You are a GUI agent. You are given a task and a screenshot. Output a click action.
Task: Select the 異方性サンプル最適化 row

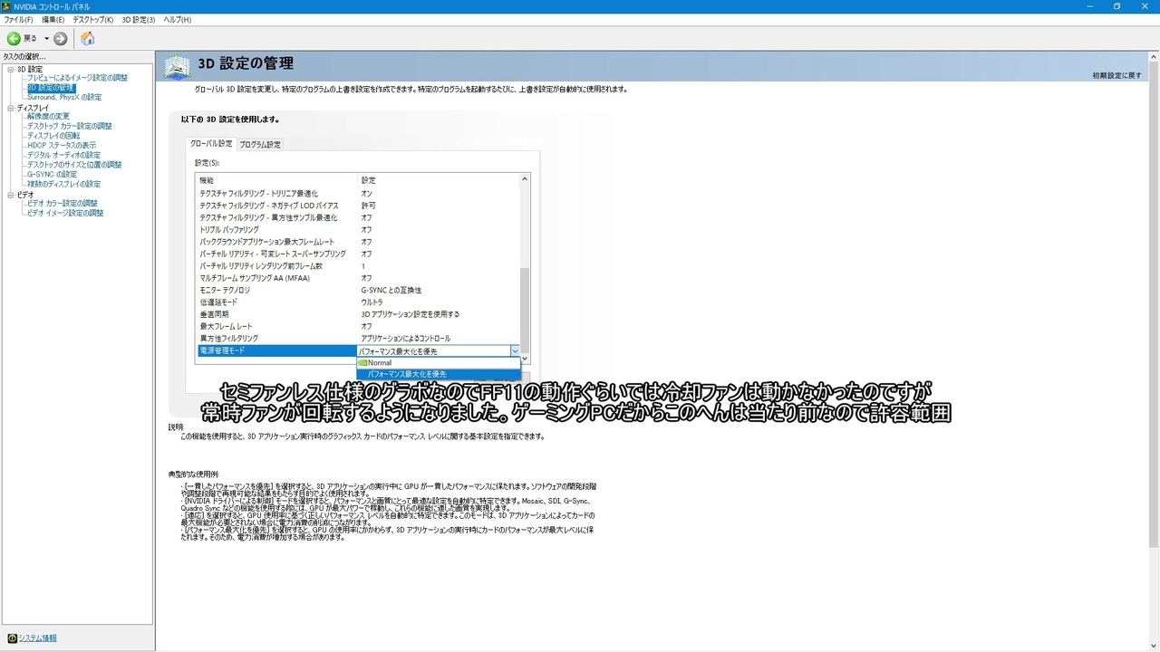click(358, 217)
